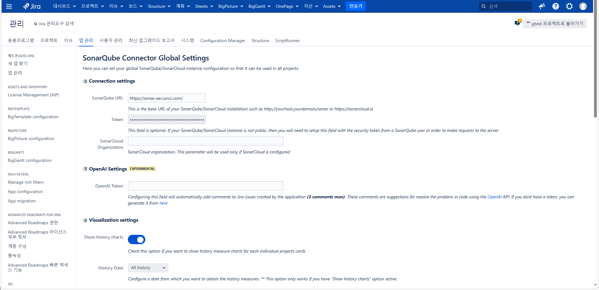
Task: Expand the 이슈 menu in top bar
Action: [116, 6]
